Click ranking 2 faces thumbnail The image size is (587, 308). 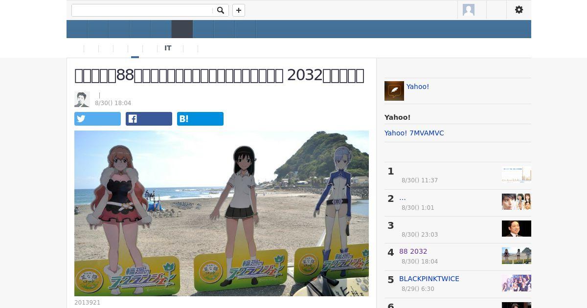(517, 201)
